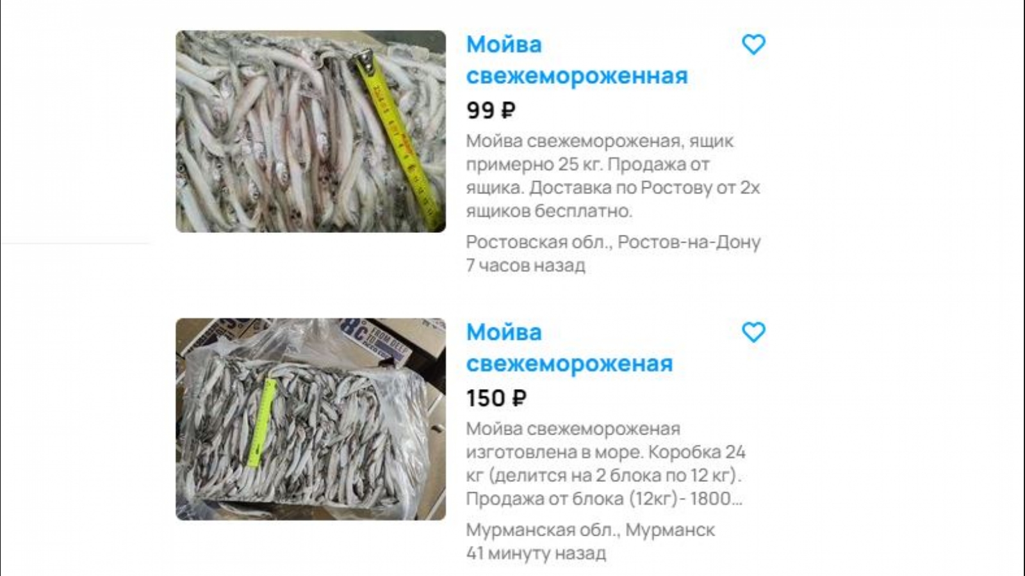Image resolution: width=1025 pixels, height=576 pixels.
Task: Add the 99 ₽ capelin listing to favorites
Action: click(x=753, y=44)
